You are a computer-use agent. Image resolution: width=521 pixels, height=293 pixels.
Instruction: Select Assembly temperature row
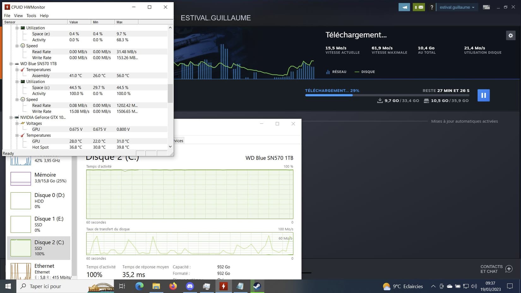tap(85, 76)
